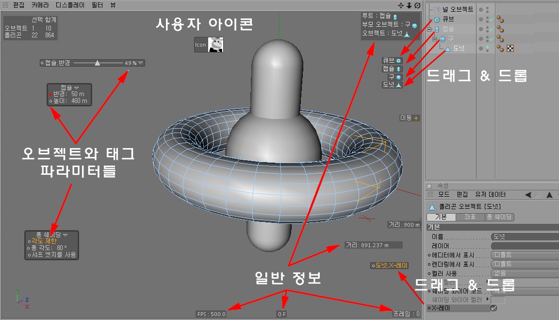Click the plus icon on the 이동 HUD
Screen dimensions: 559x320
416,118
